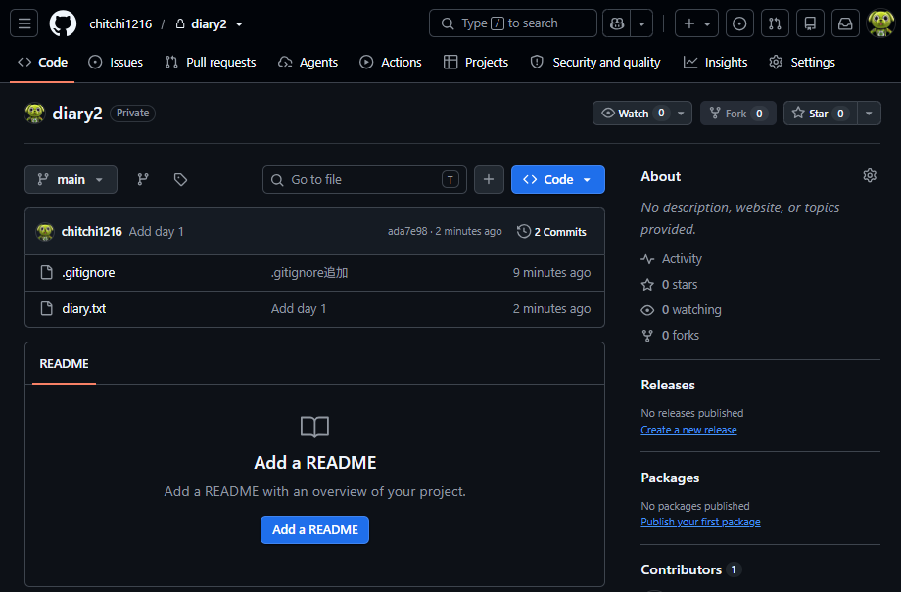Viewport: 901px width, 592px height.
Task: Select the README tab
Action: pyautogui.click(x=64, y=363)
